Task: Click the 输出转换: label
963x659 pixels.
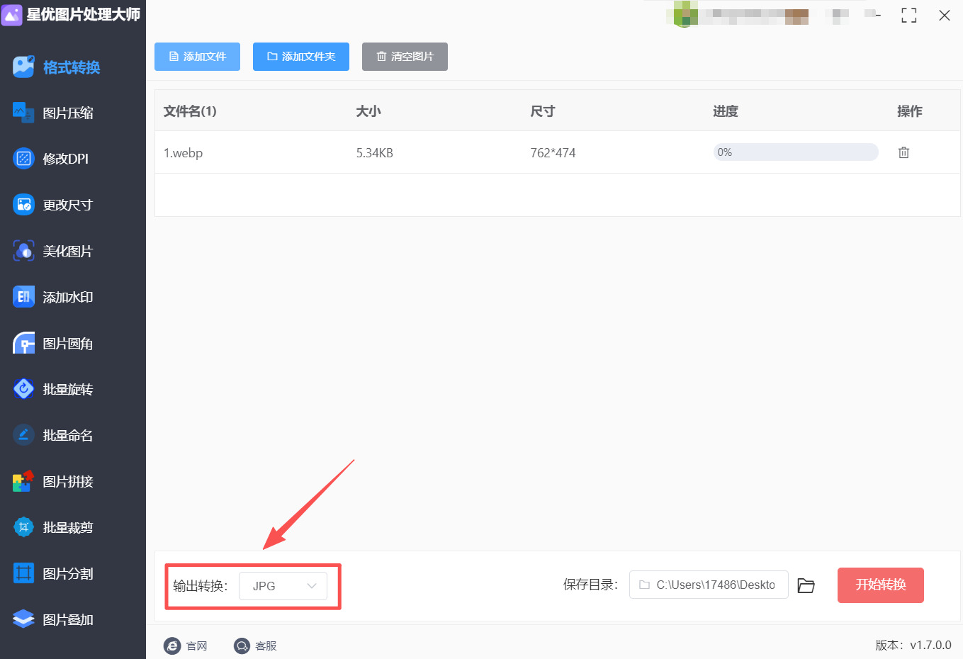Action: [201, 586]
